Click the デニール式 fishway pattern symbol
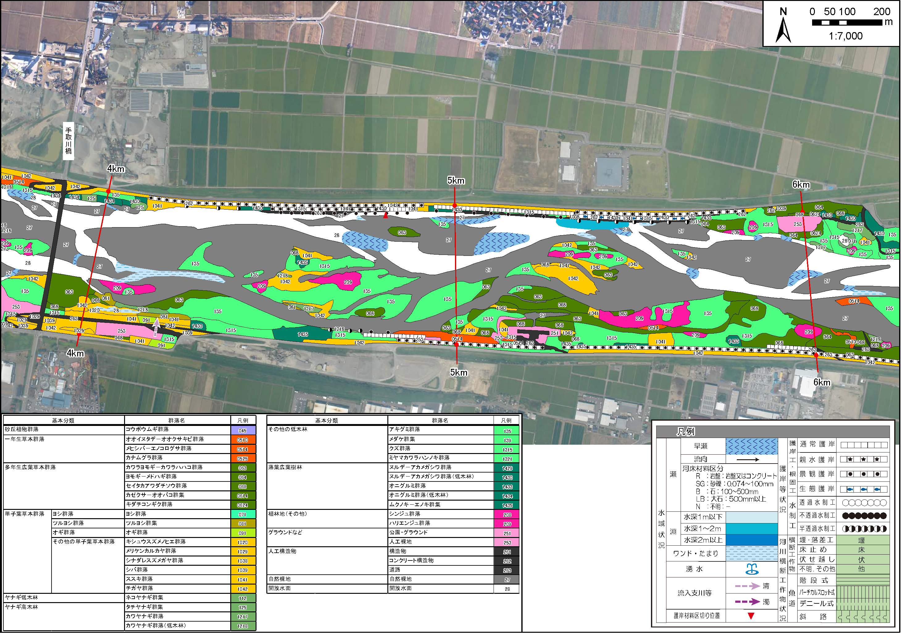This screenshot has height=633, width=901. [862, 604]
